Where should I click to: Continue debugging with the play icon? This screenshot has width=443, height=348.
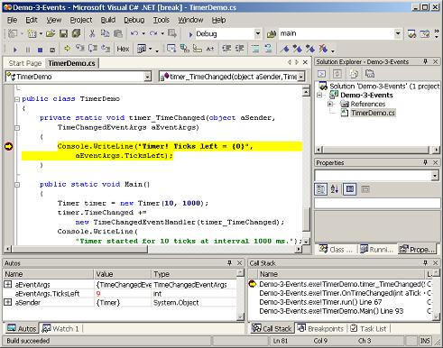pos(15,49)
